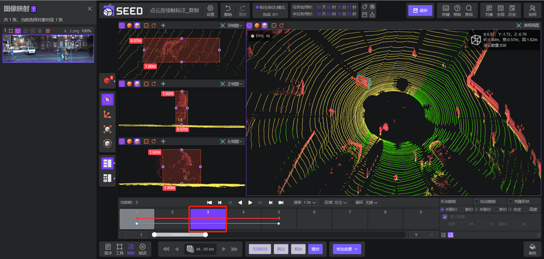Screen dimensions: 544x259
Task: Click the 撤销 undo icon
Action: tap(227, 10)
